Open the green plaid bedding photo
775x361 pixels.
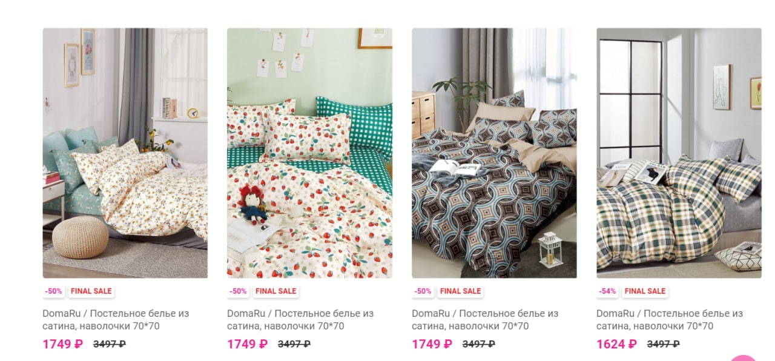click(x=679, y=153)
